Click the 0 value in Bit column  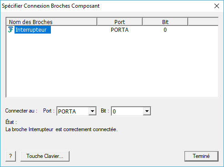click(165, 30)
